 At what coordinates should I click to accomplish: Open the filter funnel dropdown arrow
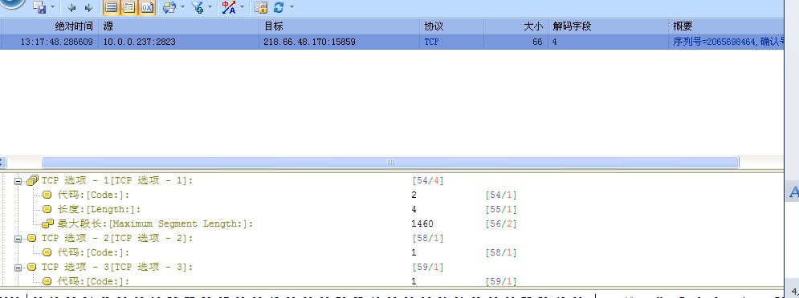[x=210, y=8]
